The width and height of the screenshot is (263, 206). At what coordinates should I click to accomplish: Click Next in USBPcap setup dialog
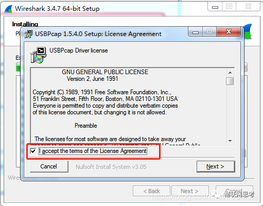click(216, 166)
